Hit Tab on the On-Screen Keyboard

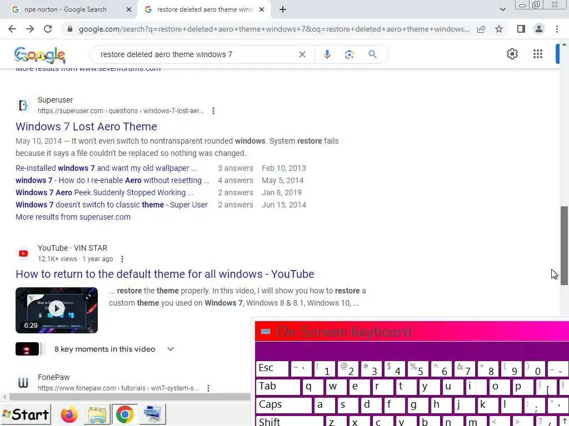(278, 387)
